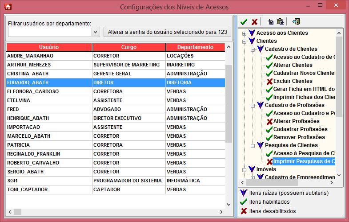Click the Departamento column header
Image resolution: width=349 pixels, height=222 pixels.
coord(195,47)
